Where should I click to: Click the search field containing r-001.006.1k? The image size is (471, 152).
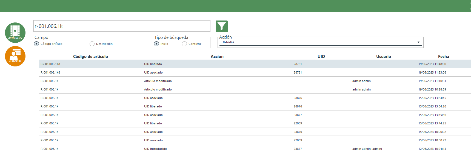122,26
